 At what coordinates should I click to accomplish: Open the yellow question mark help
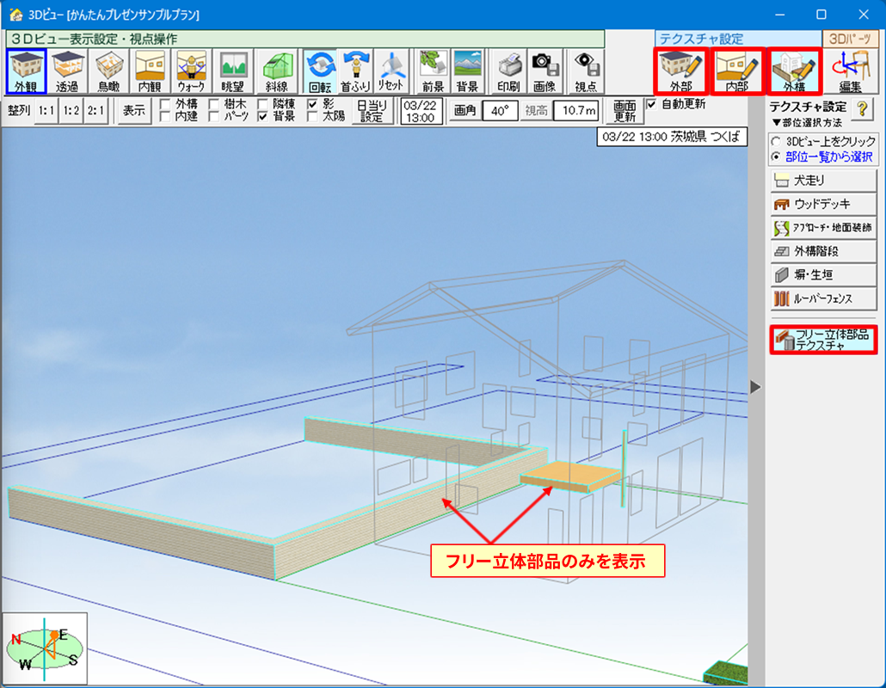[x=862, y=108]
